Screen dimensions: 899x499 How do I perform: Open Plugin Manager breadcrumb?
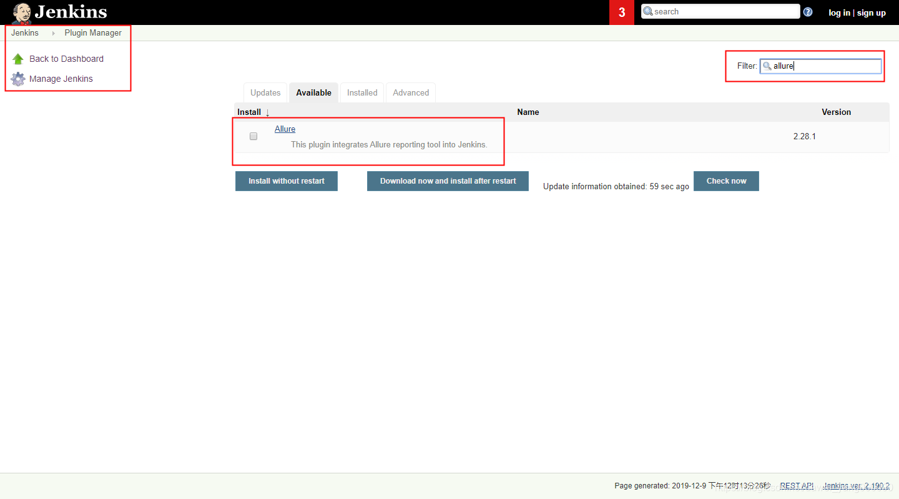pyautogui.click(x=93, y=32)
